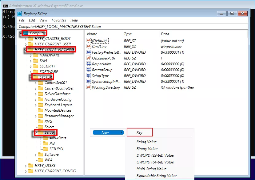This screenshot has height=180, width=255.
Task: Select the (Default) value name
Action: [x=100, y=41]
